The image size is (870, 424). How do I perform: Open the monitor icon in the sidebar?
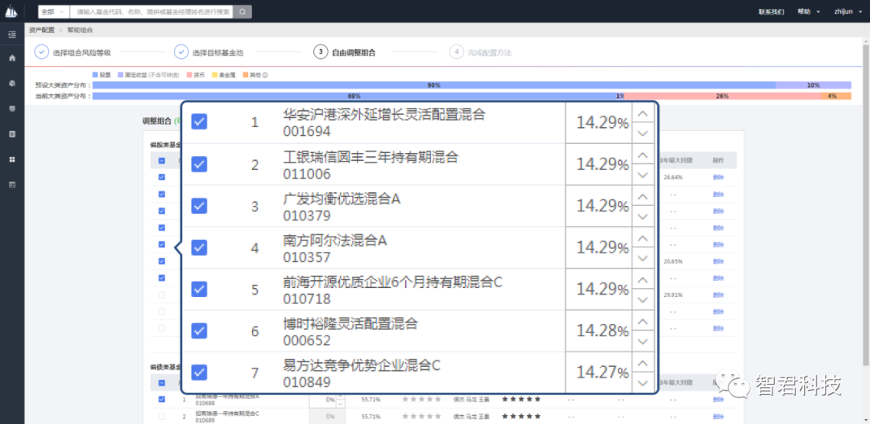coord(12,109)
